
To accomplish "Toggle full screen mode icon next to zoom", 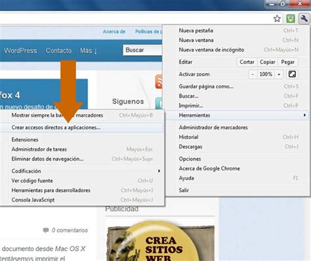I will [292, 74].
